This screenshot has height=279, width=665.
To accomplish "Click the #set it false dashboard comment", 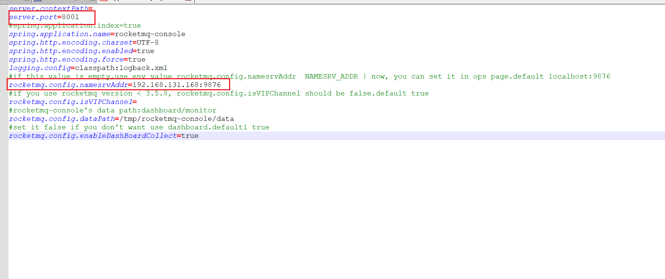I will (x=139, y=127).
